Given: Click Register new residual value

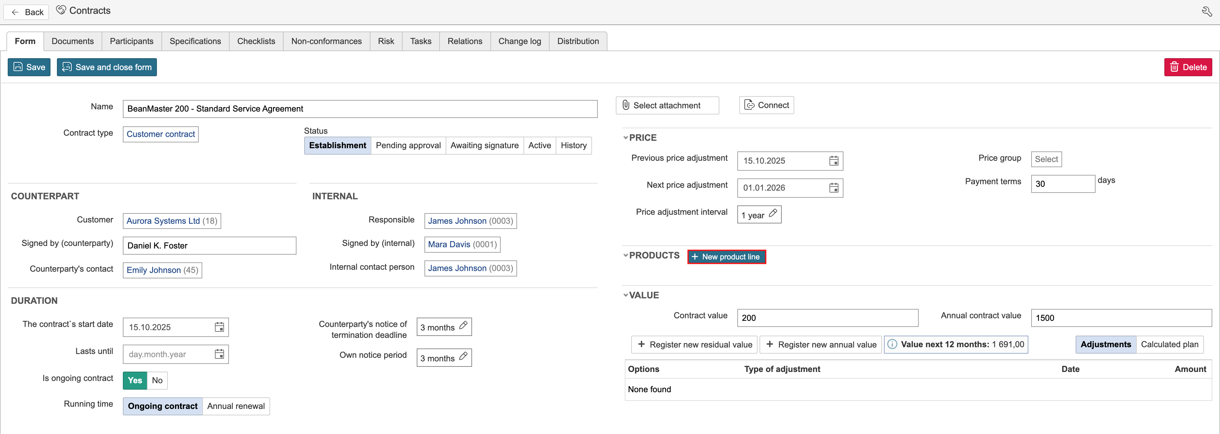Looking at the screenshot, I should pos(694,345).
